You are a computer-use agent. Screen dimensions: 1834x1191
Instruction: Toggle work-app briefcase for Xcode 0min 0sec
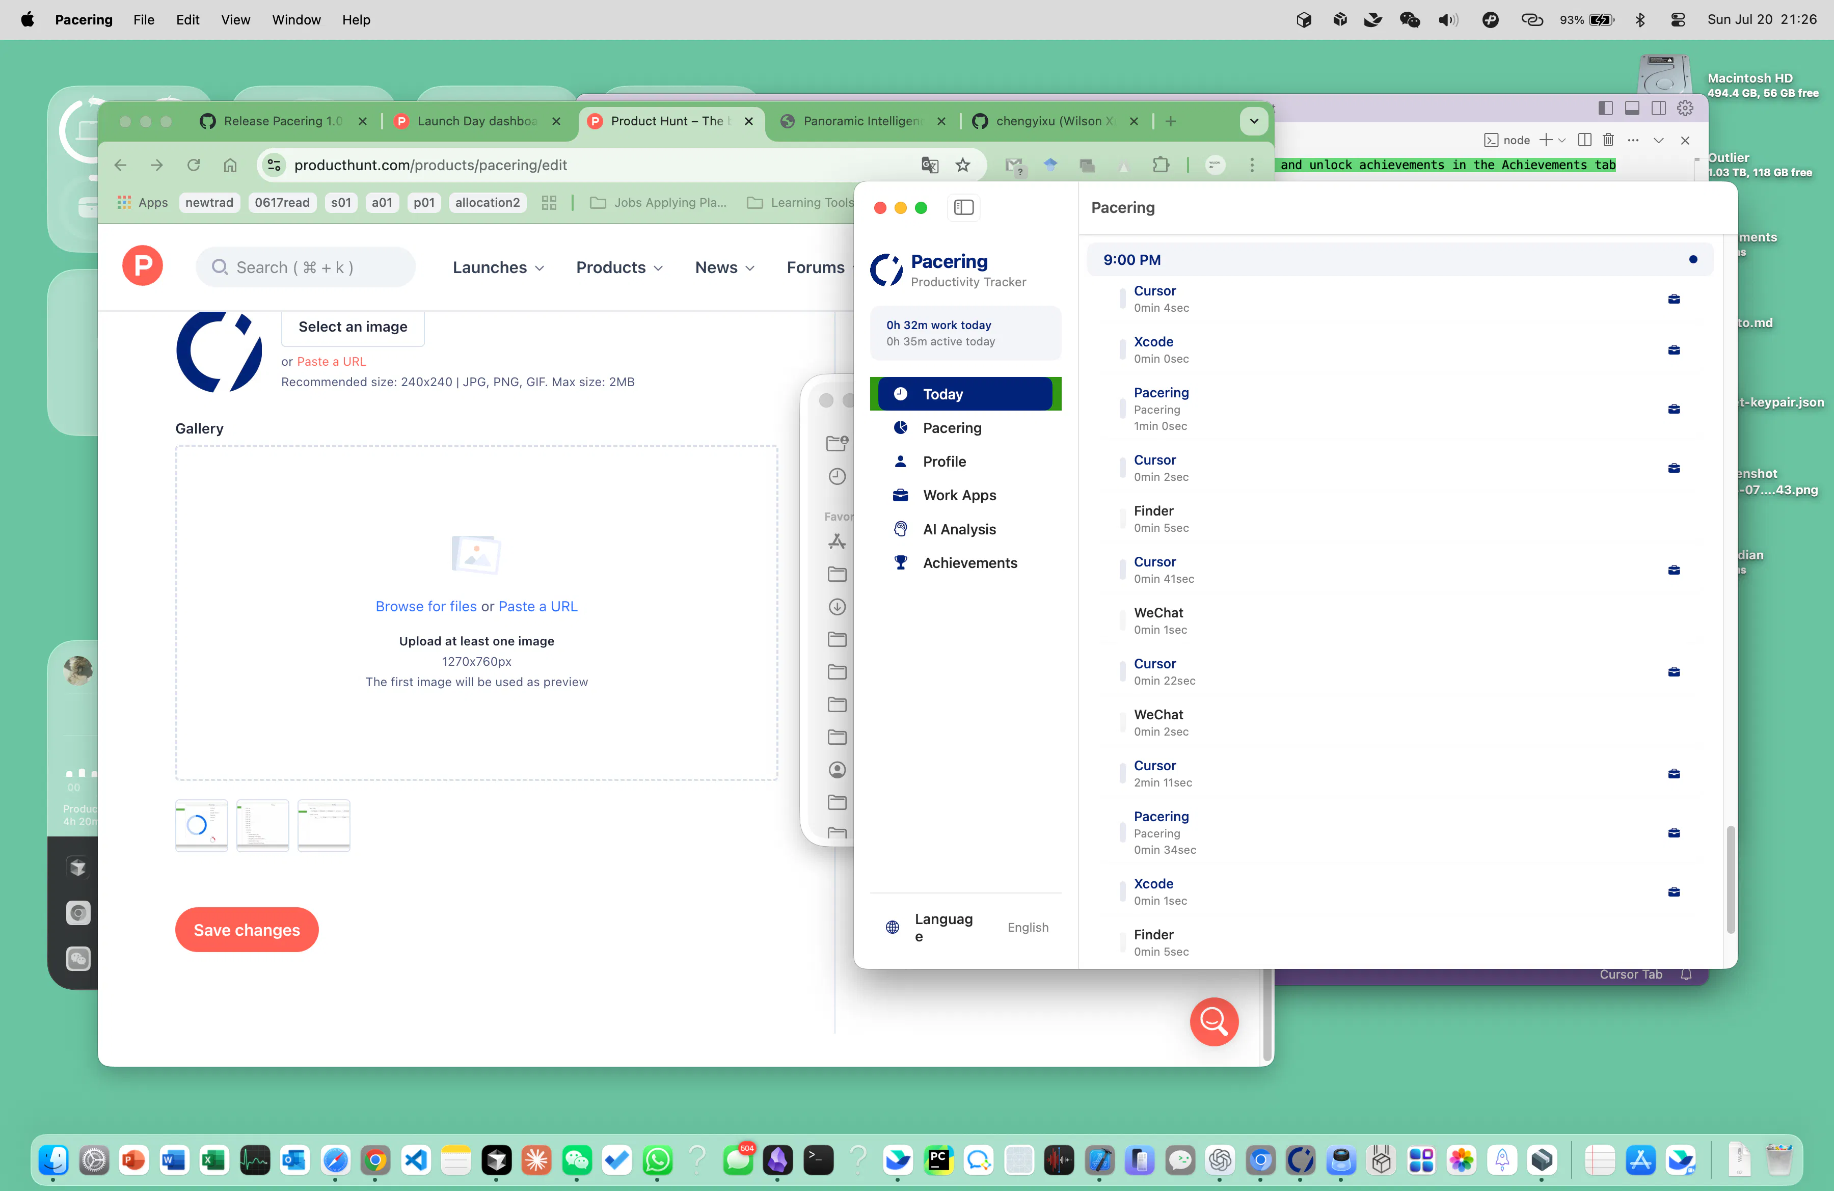(1674, 350)
